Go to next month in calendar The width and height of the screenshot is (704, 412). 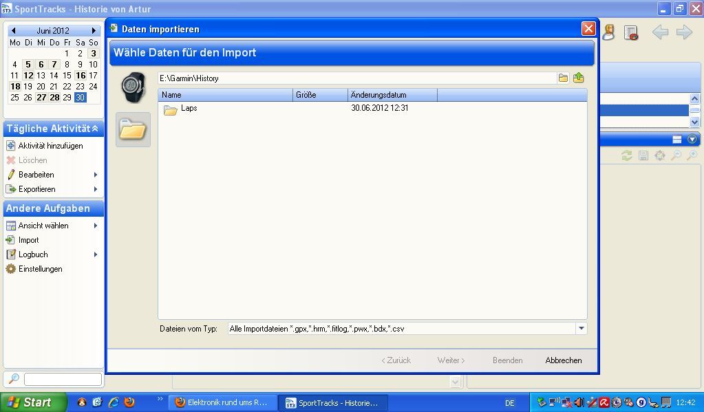94,31
